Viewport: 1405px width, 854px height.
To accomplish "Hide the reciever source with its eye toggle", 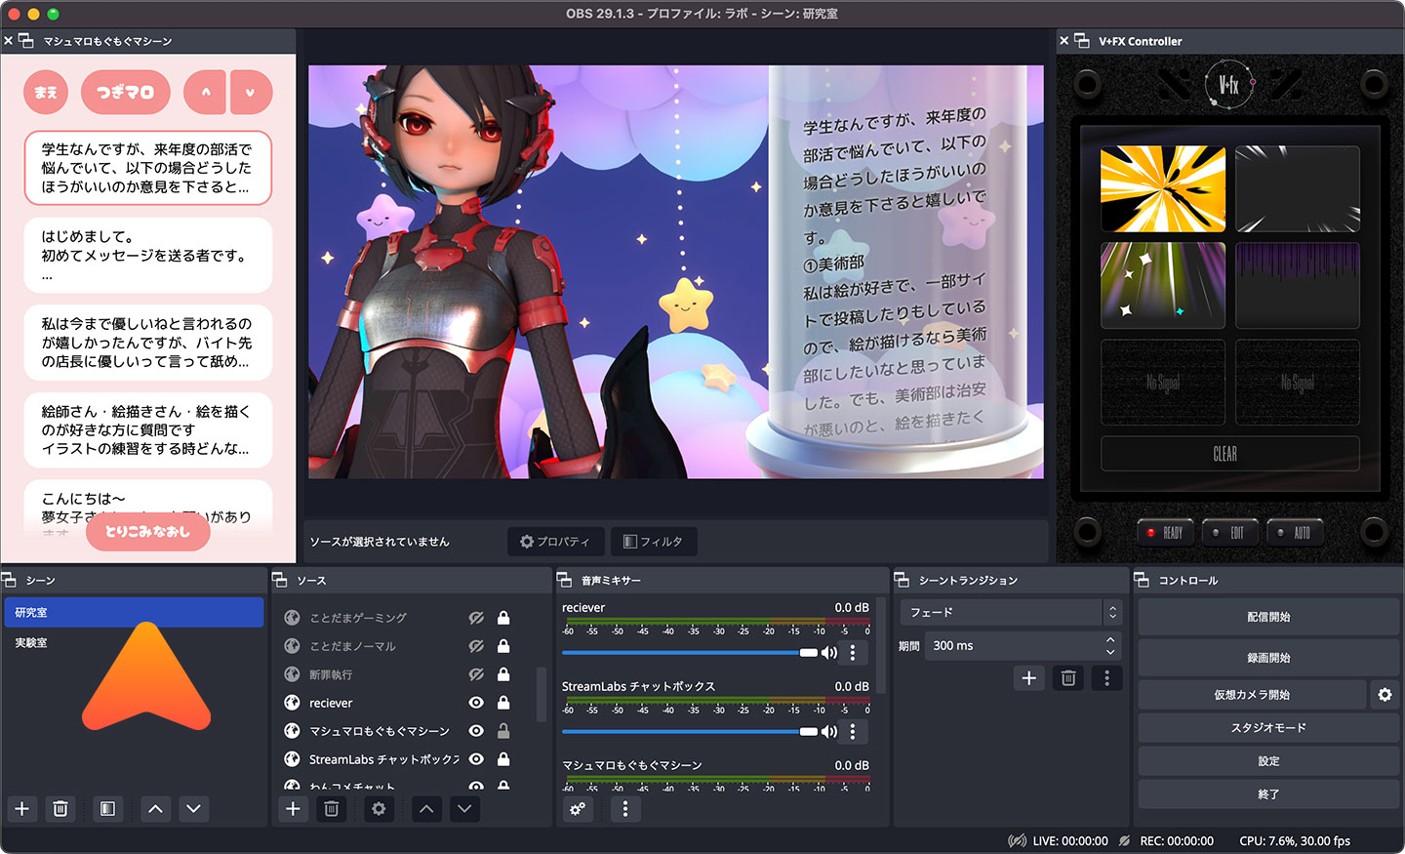I will [x=476, y=702].
